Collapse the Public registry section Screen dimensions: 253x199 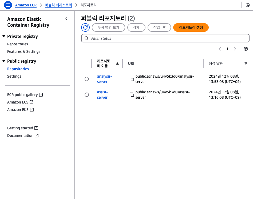click(4, 61)
